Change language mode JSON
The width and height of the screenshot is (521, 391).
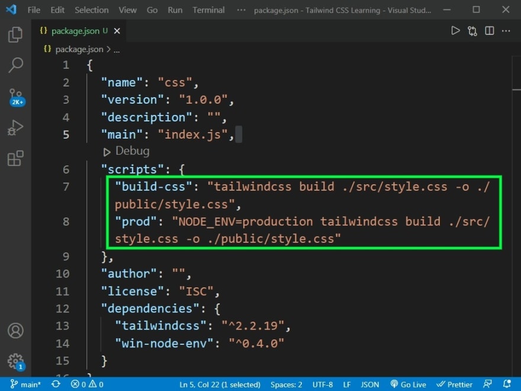(370, 384)
